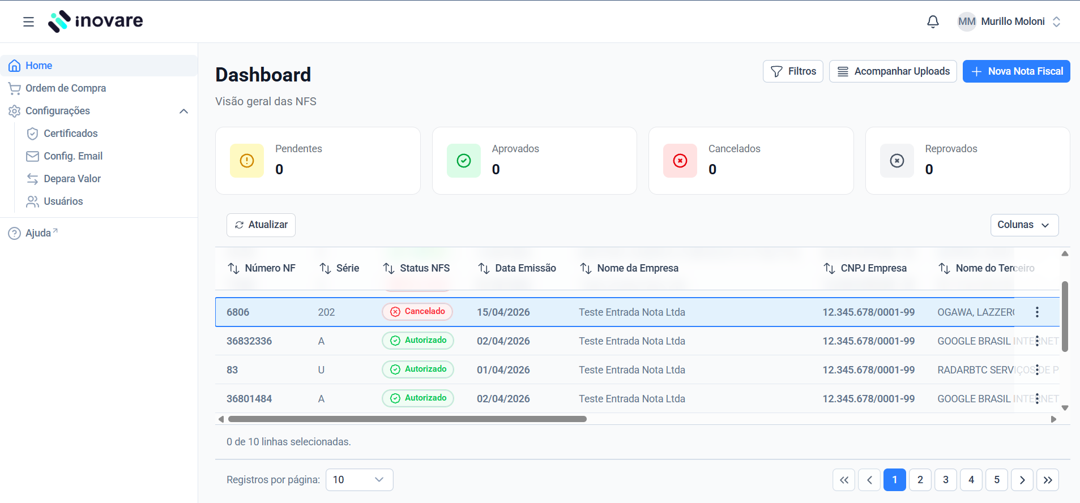Sort by Data Emissão column
The height and width of the screenshot is (503, 1080).
pyautogui.click(x=517, y=268)
